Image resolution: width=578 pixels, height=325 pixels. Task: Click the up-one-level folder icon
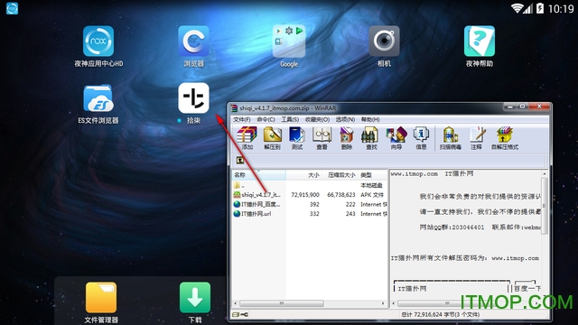(x=240, y=161)
